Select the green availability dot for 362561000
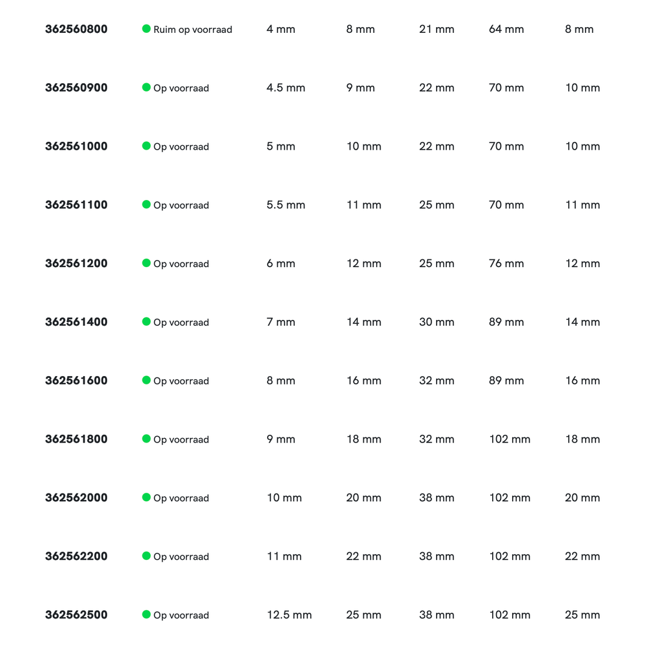This screenshot has height=645, width=645. click(x=146, y=146)
